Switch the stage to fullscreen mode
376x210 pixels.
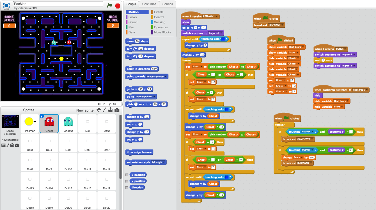6,5
